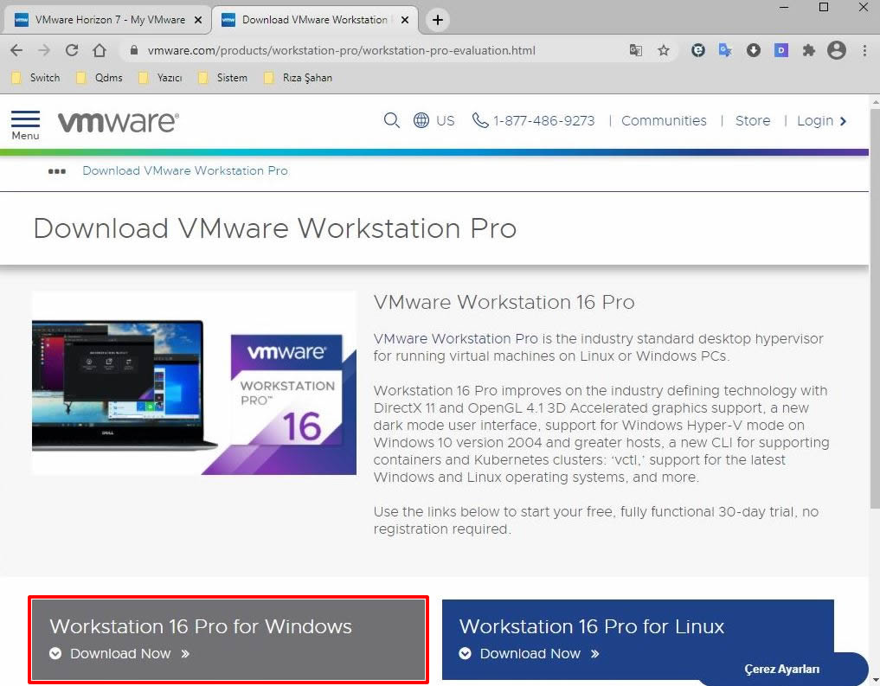Click the translate page icon in address bar
The width and height of the screenshot is (880, 686).
(635, 50)
